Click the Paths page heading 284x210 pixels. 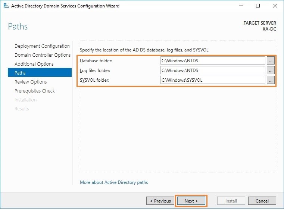[x=18, y=26]
